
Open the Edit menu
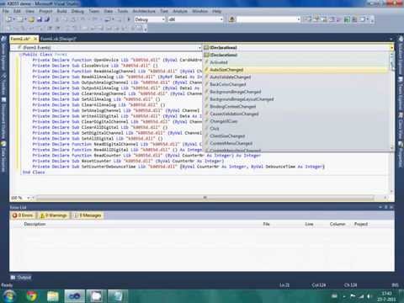[x=17, y=11]
